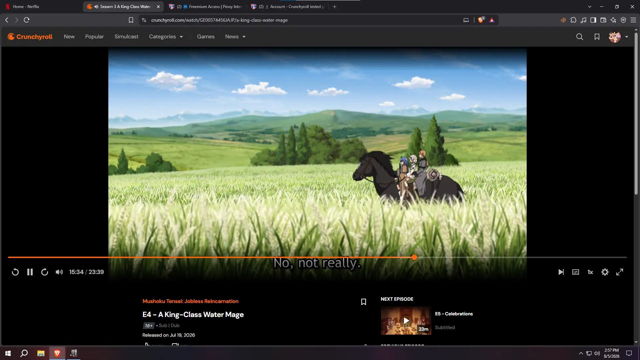The height and width of the screenshot is (360, 640).
Task: Expand the News dropdown
Action: (235, 37)
